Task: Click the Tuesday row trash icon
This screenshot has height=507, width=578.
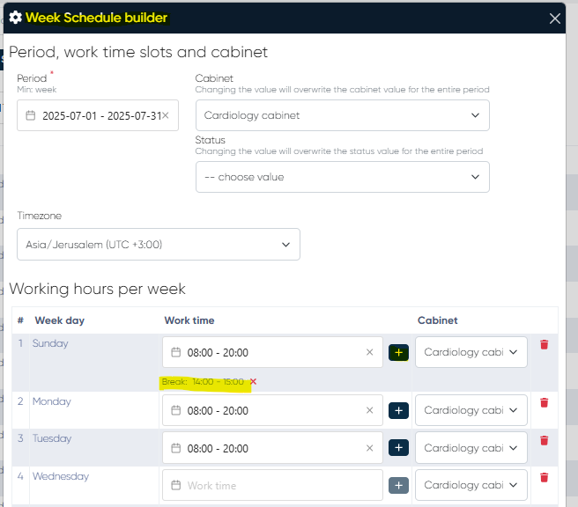Action: (x=544, y=440)
